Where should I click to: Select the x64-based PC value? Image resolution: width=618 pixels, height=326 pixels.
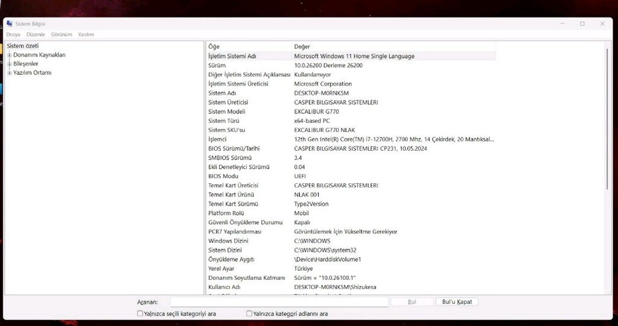(312, 121)
